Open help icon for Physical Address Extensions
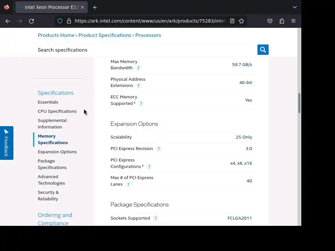335x251 pixels. 138,86
